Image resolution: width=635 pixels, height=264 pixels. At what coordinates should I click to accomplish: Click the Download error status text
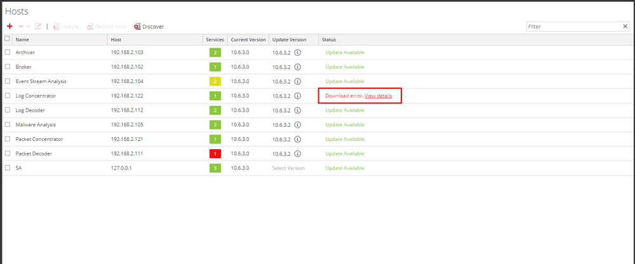click(x=344, y=96)
